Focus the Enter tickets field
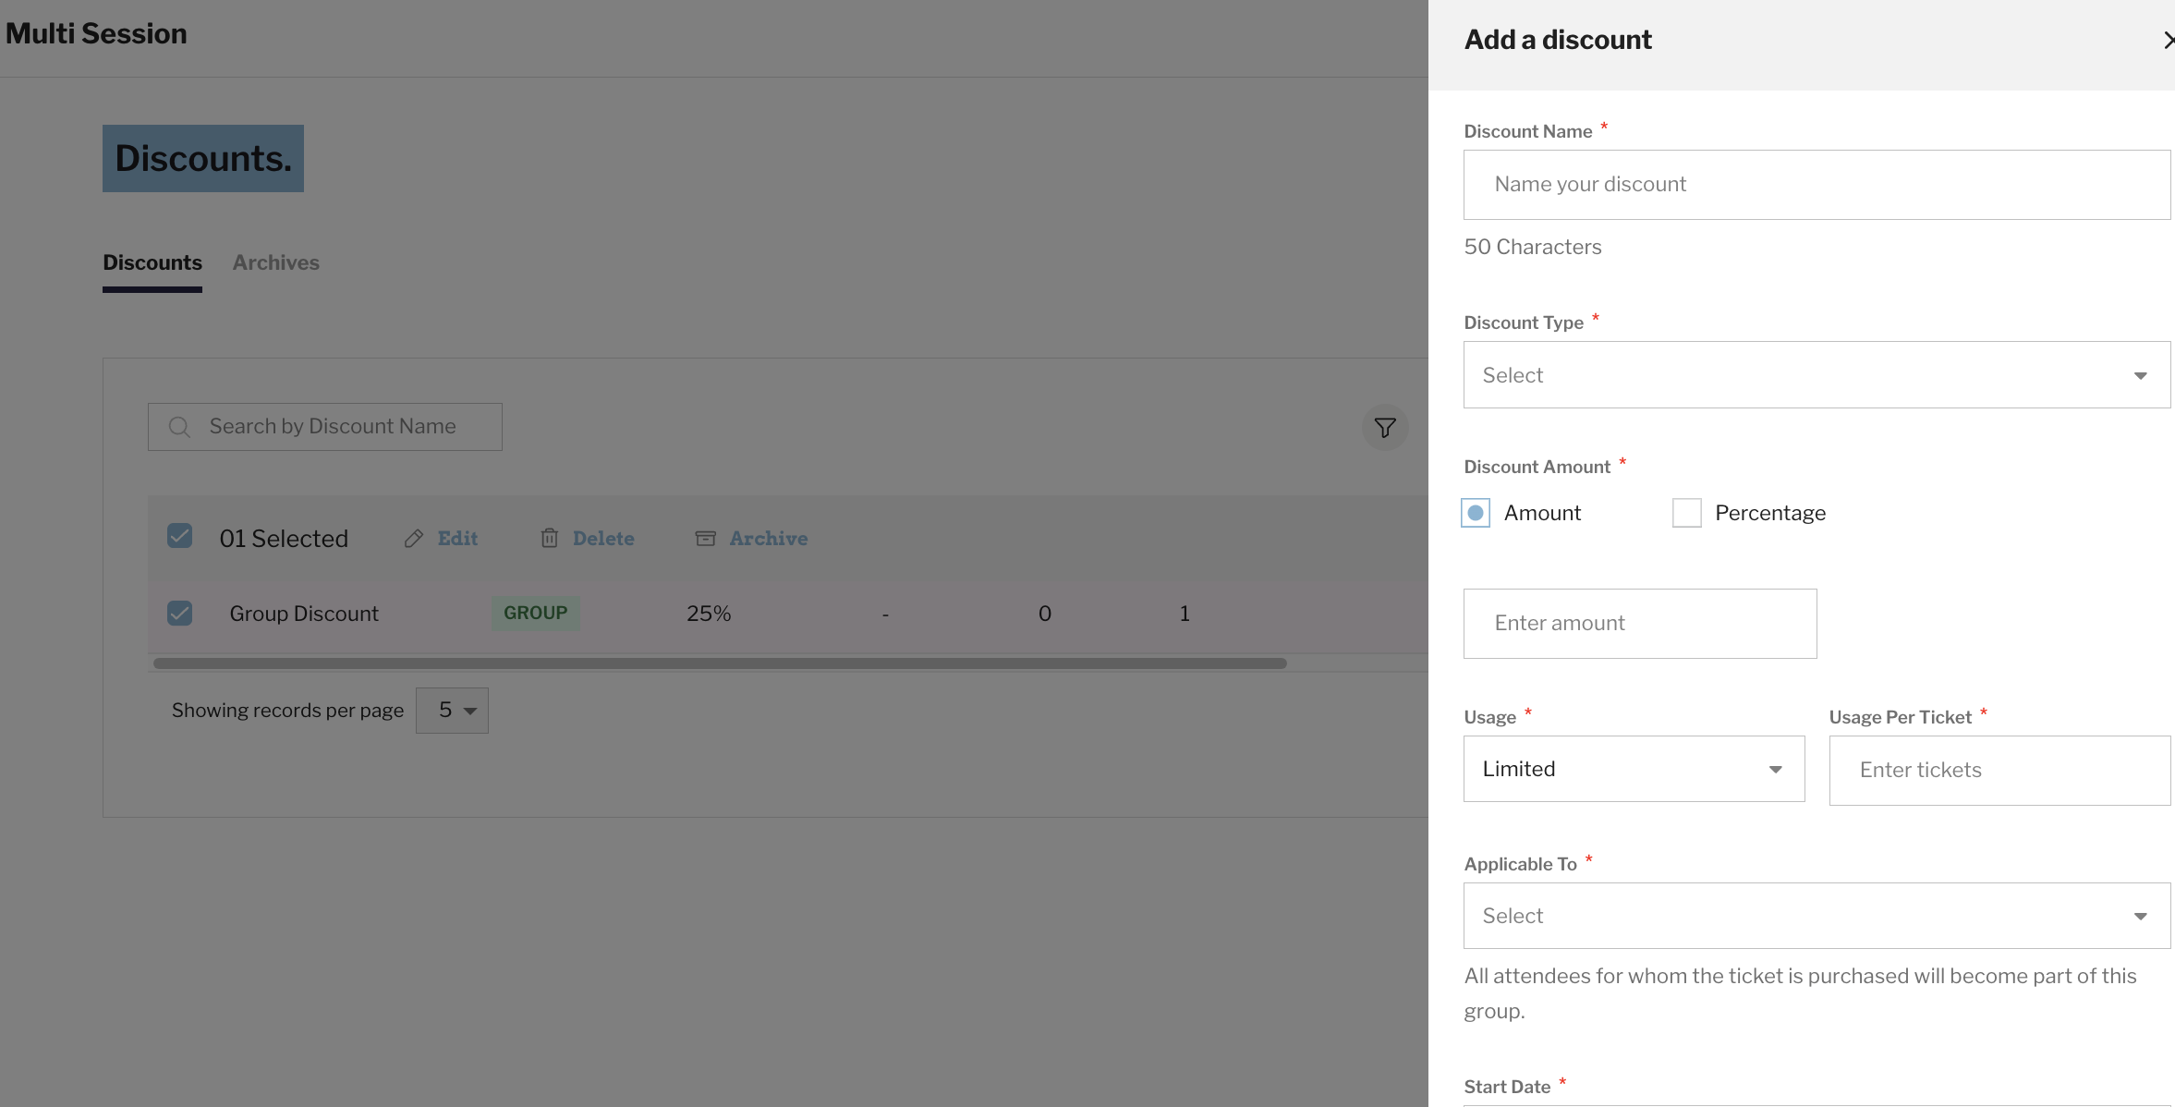This screenshot has height=1107, width=2175. click(1999, 771)
